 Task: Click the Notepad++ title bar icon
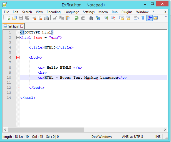[5, 5]
